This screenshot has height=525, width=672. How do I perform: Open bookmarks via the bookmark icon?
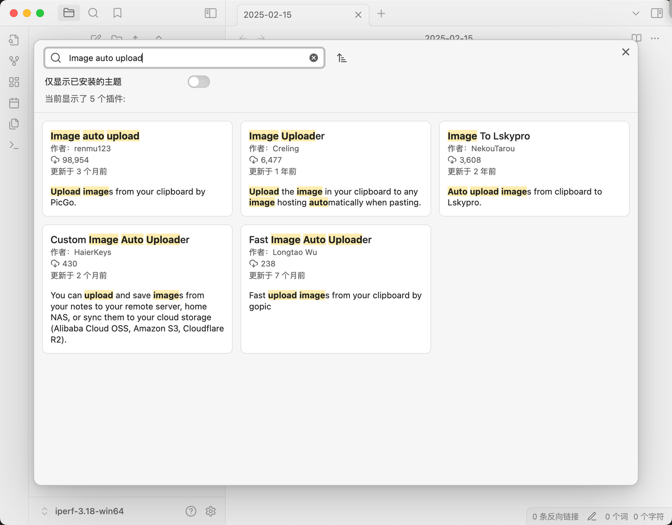[x=117, y=13]
